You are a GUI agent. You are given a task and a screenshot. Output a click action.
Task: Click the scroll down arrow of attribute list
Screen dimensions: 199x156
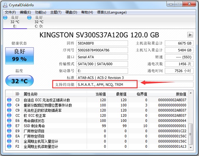click(191, 147)
